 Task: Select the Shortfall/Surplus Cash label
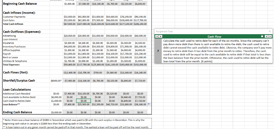tap(19, 81)
